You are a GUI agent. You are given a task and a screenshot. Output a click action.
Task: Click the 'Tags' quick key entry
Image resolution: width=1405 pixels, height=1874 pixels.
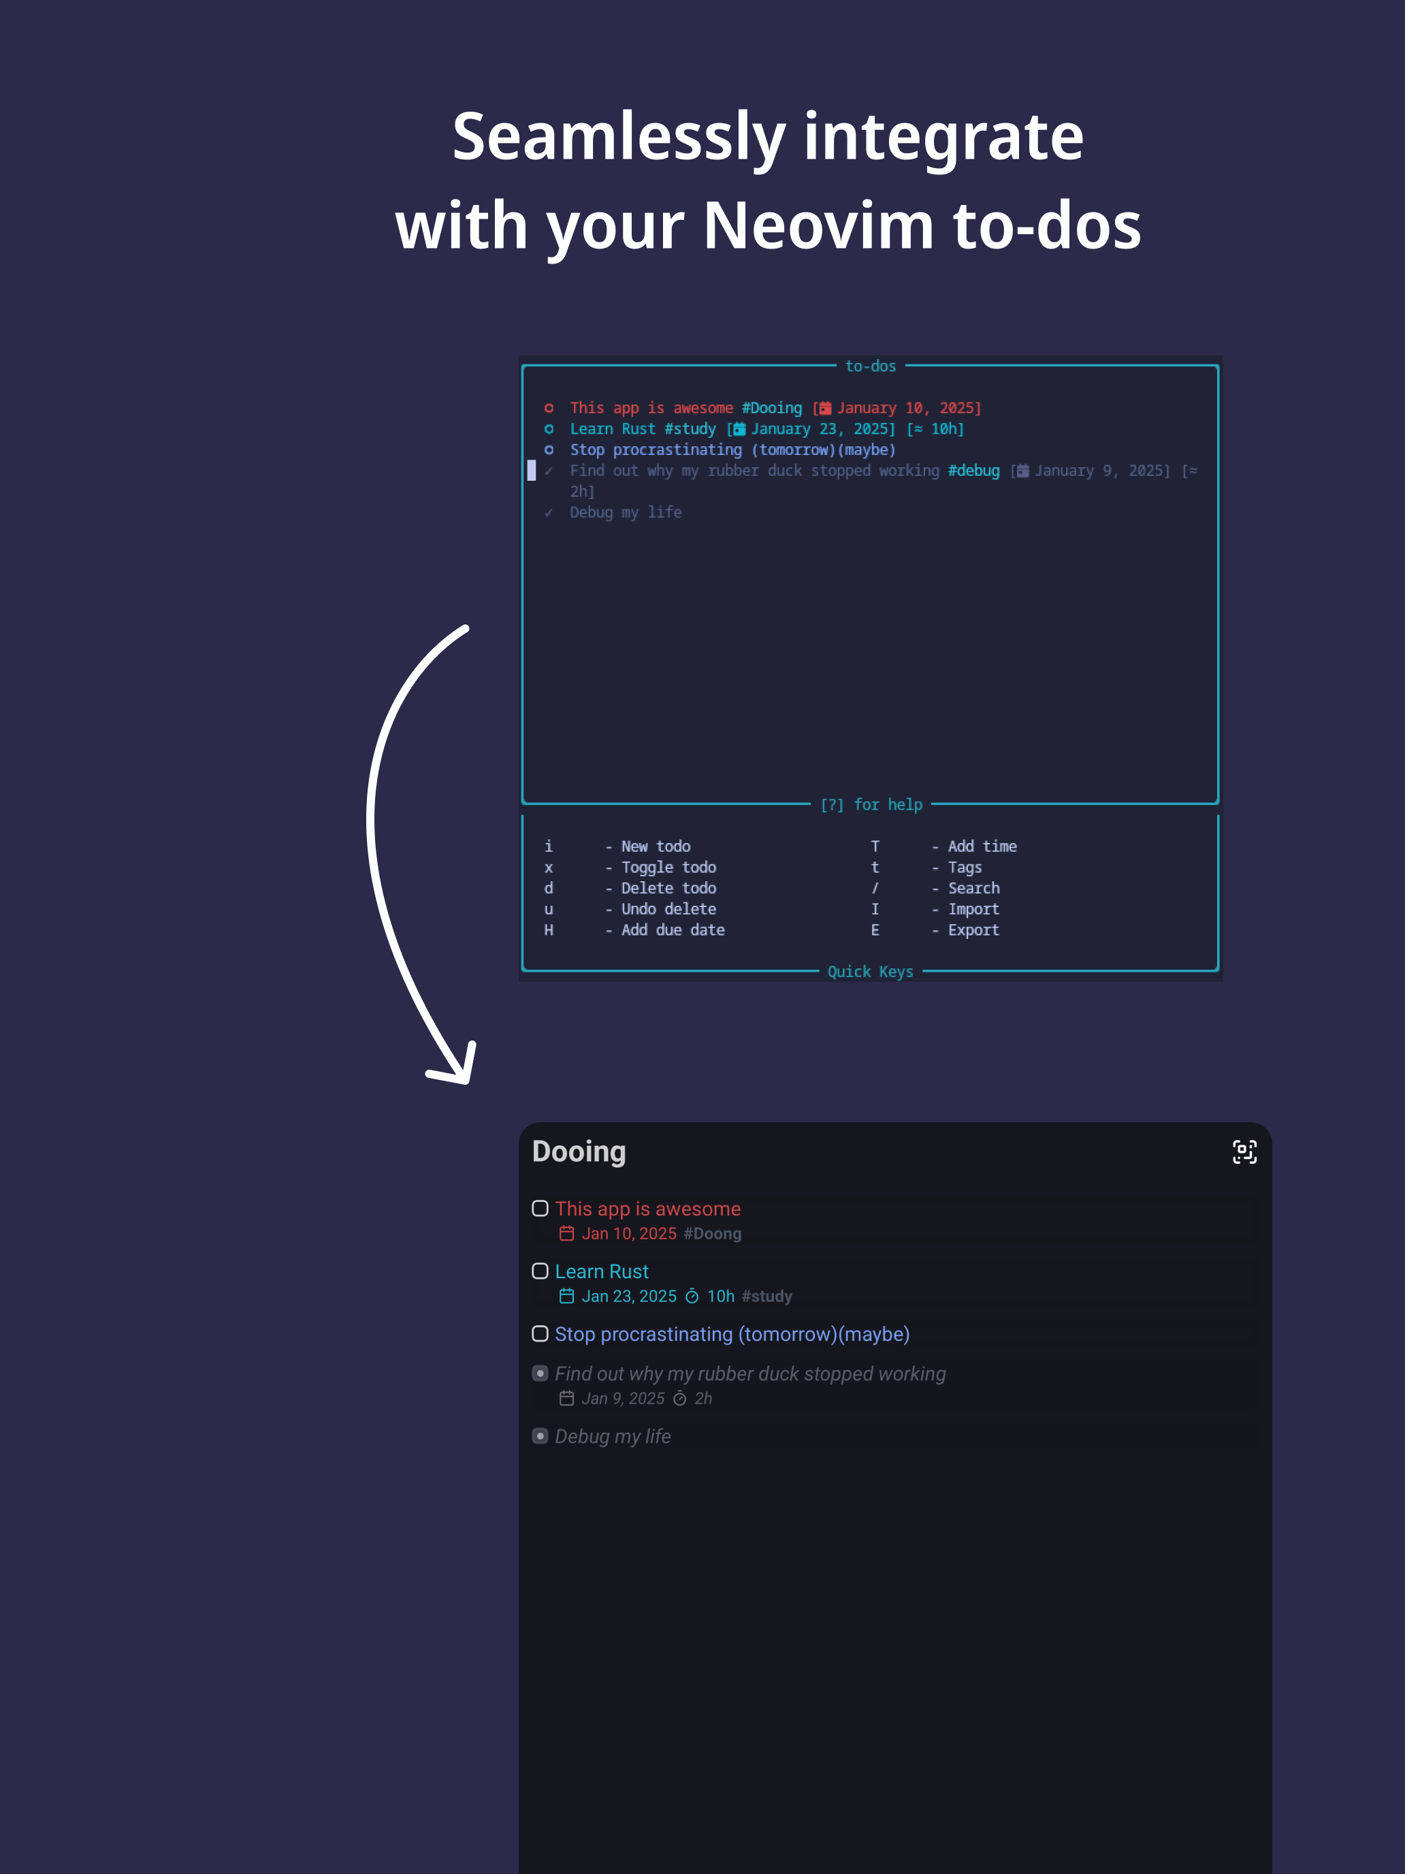[965, 867]
